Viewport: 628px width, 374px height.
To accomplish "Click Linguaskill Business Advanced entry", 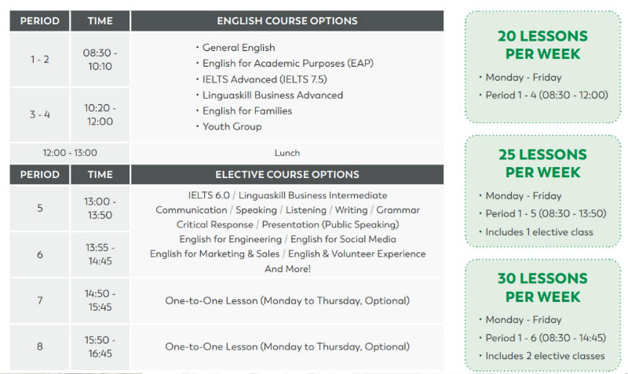I will tap(272, 95).
